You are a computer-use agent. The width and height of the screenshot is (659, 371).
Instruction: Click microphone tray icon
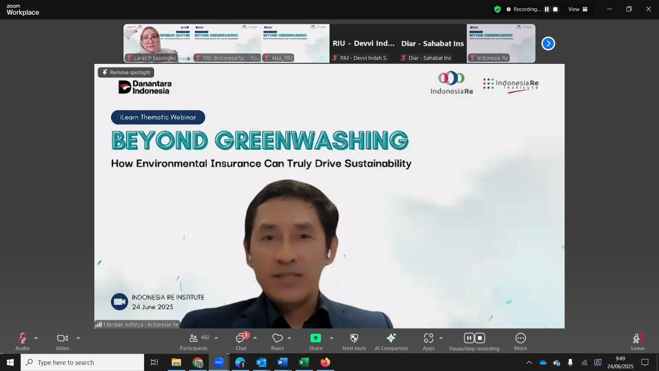click(x=570, y=362)
